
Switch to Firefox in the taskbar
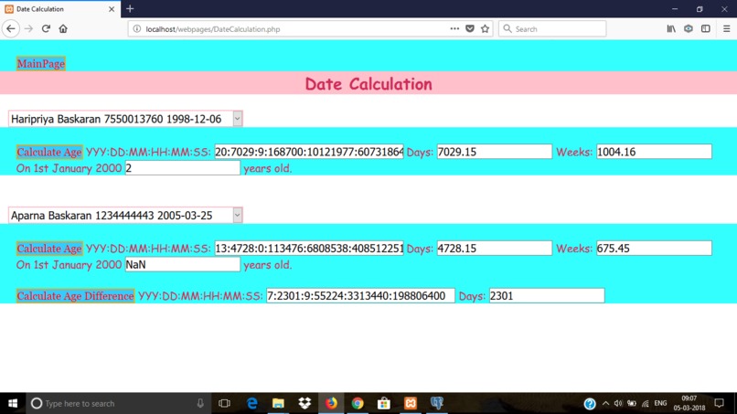[x=331, y=403]
